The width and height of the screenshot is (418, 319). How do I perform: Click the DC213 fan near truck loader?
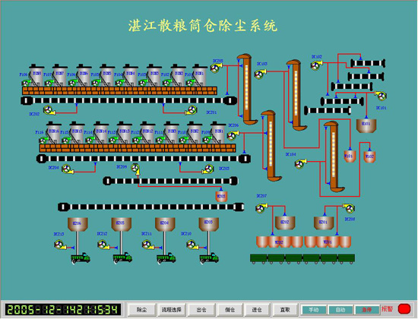pyautogui.click(x=60, y=245)
